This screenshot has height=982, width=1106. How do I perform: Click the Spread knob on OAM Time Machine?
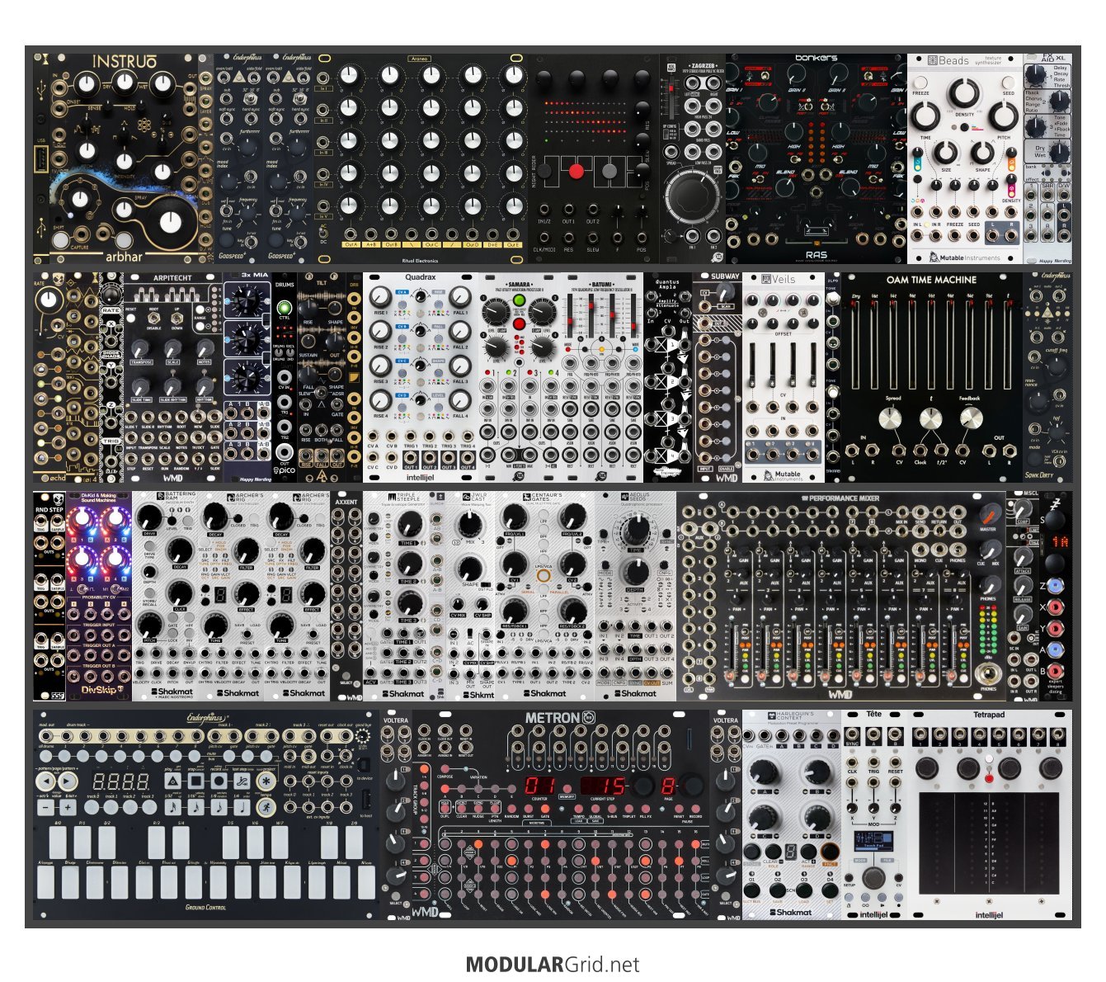(x=890, y=419)
